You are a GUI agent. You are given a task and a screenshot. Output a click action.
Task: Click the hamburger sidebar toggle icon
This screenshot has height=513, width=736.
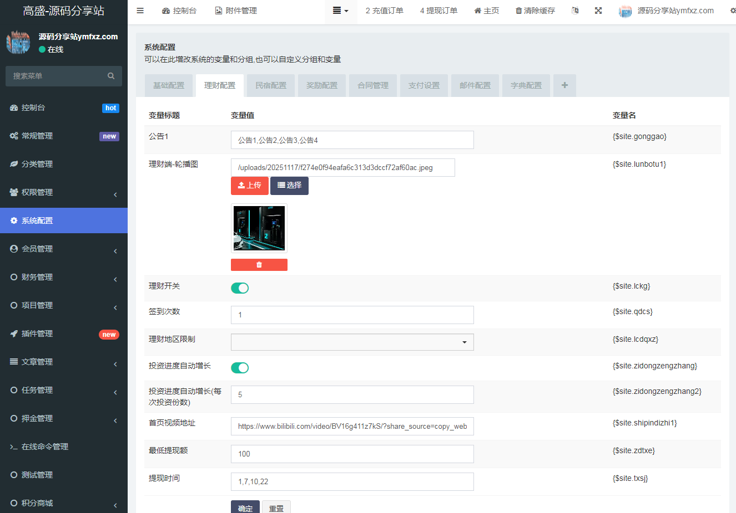pyautogui.click(x=140, y=11)
